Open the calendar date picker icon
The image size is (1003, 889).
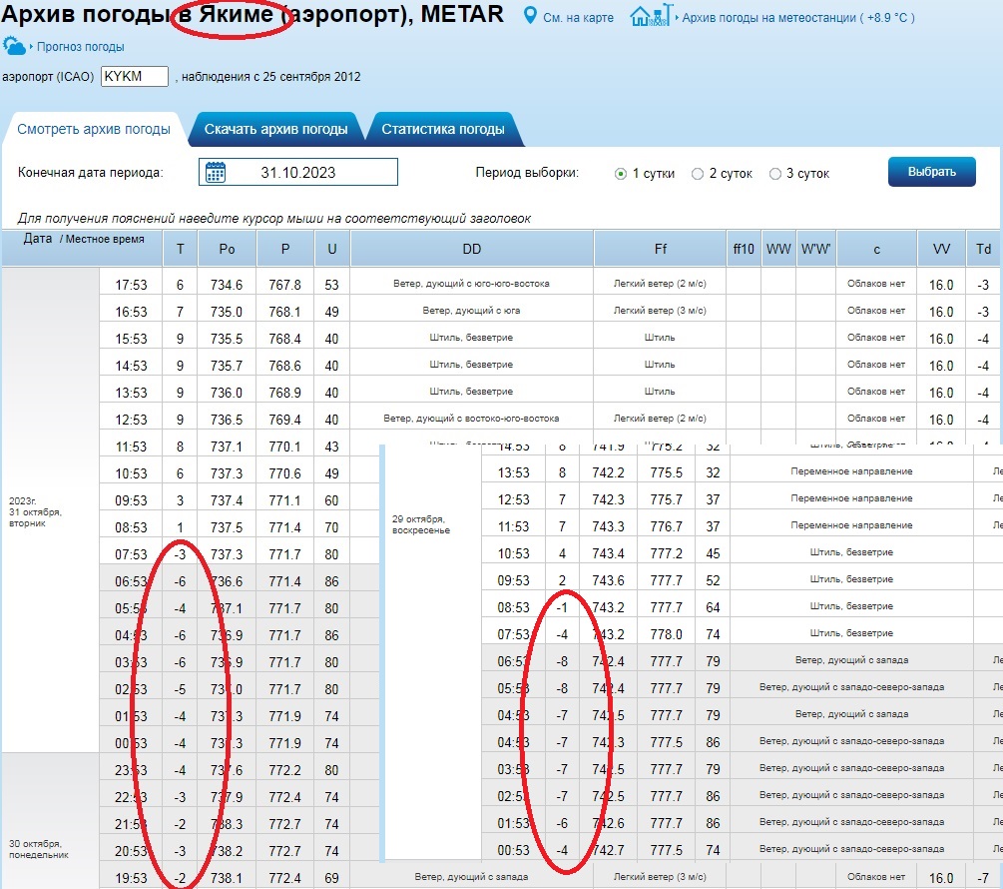[215, 172]
